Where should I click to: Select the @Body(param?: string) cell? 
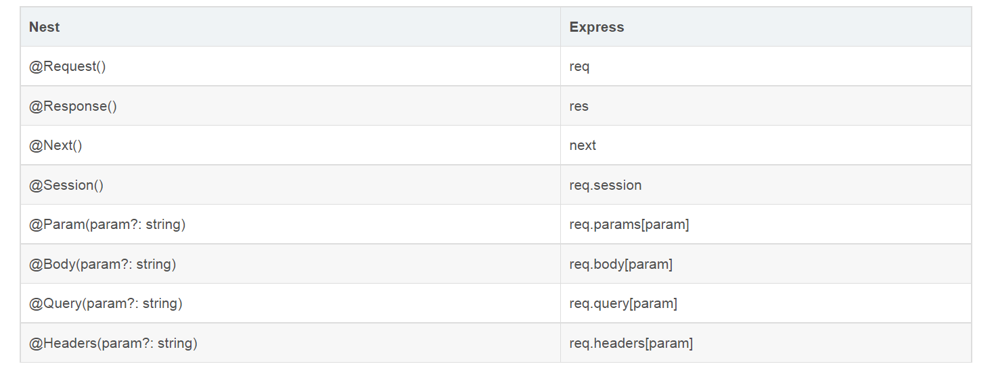pos(102,264)
